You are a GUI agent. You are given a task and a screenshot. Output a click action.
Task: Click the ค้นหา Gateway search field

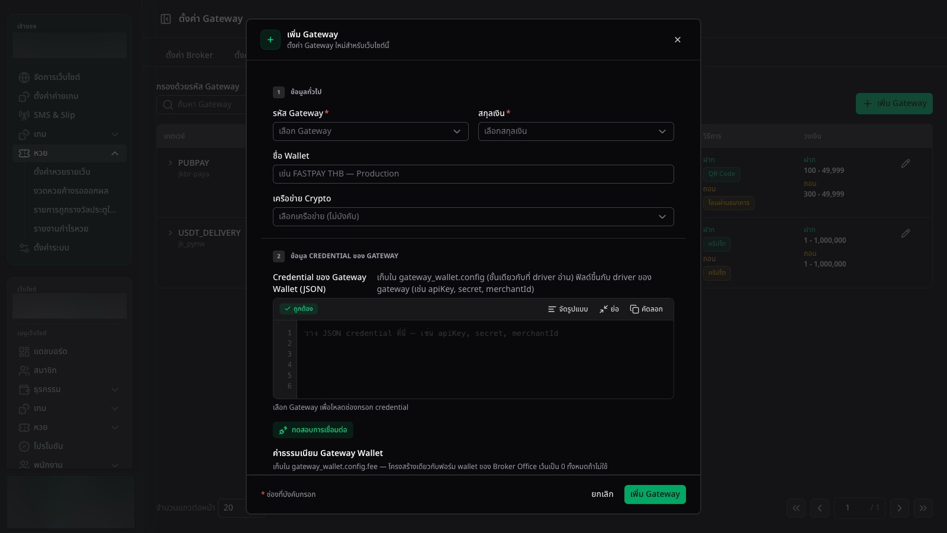point(201,105)
